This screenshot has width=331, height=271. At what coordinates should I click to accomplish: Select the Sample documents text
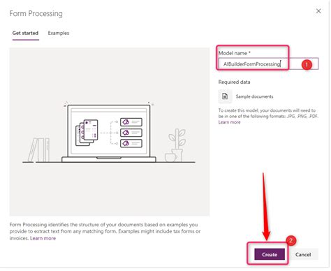tap(254, 96)
